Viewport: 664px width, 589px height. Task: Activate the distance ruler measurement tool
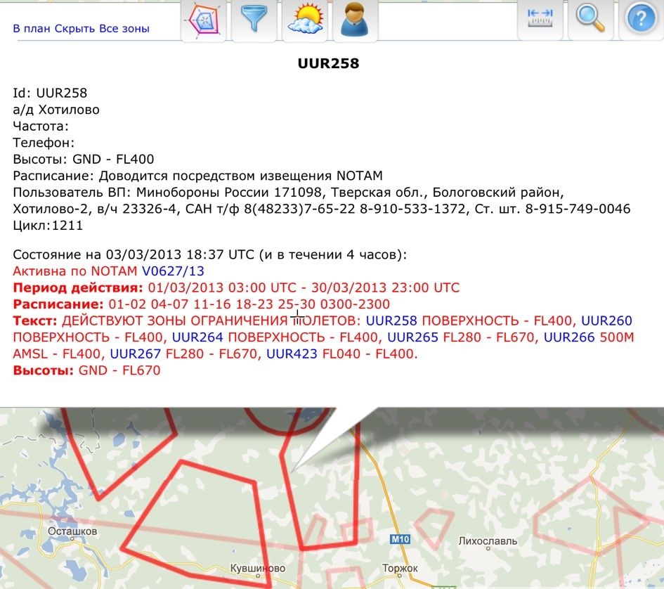(x=540, y=19)
